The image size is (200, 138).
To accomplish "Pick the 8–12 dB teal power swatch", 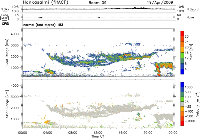I will click(x=182, y=61).
